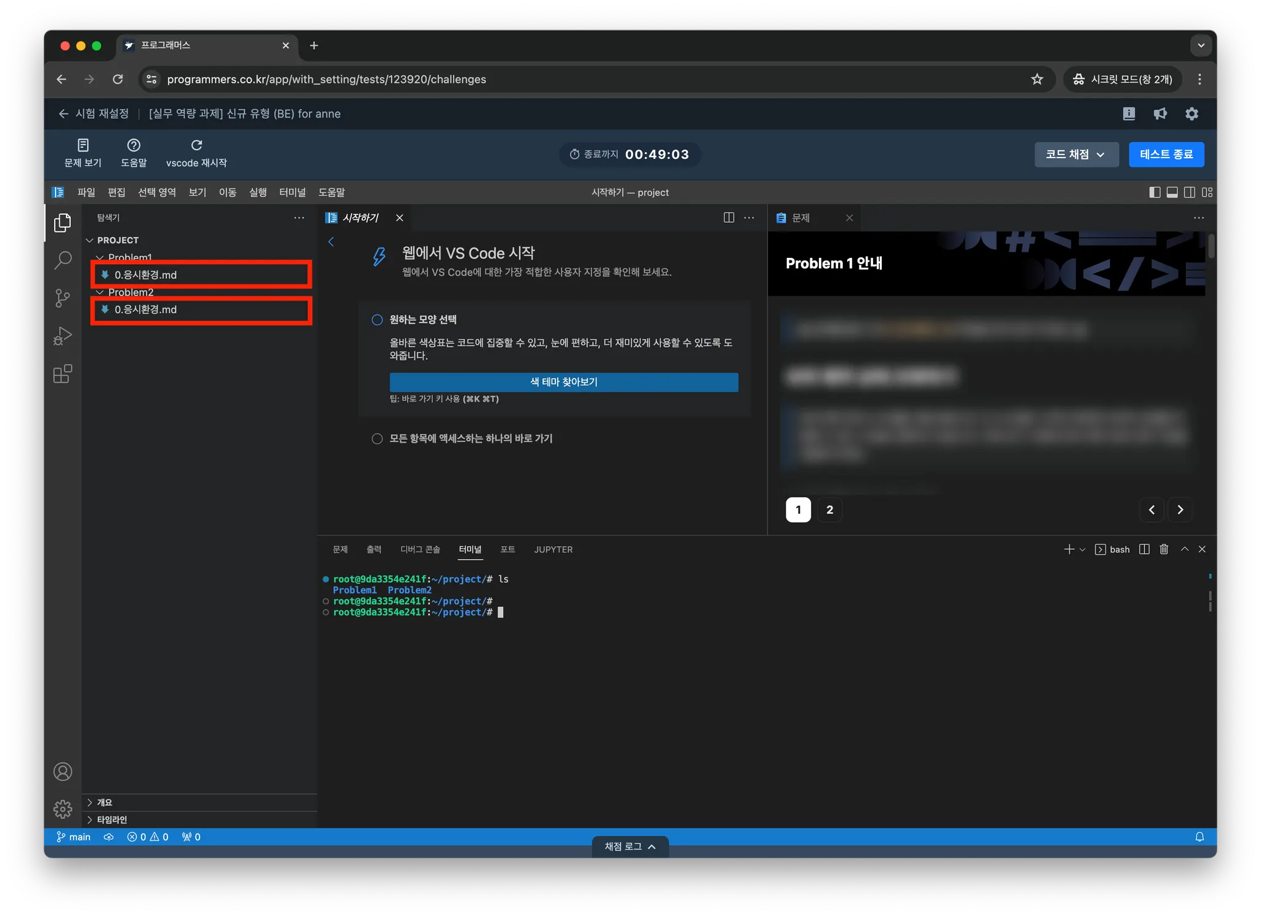Select the 모든 항목에 액세스하는 radio step
Screen dimensions: 1261x916
point(377,438)
